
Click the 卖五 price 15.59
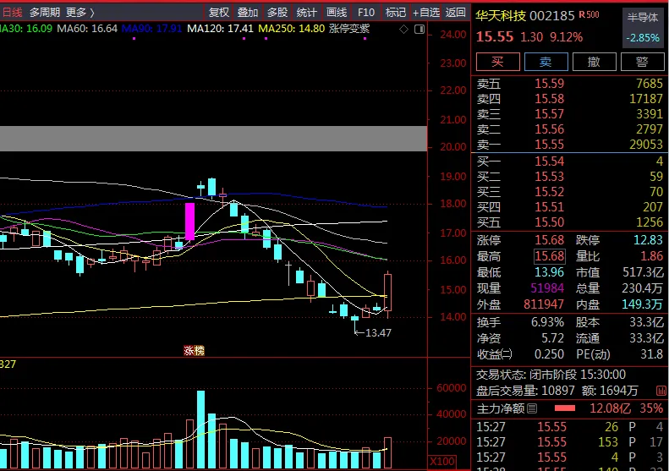pyautogui.click(x=550, y=83)
